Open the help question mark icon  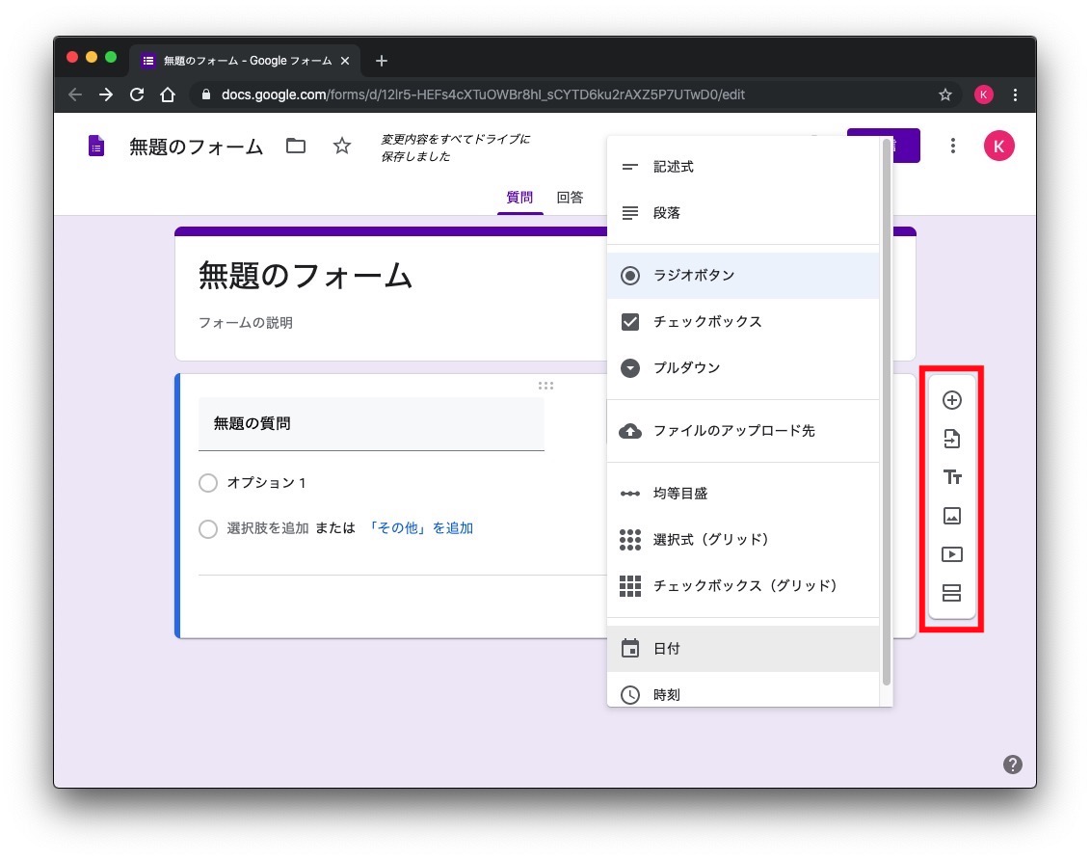click(1012, 765)
